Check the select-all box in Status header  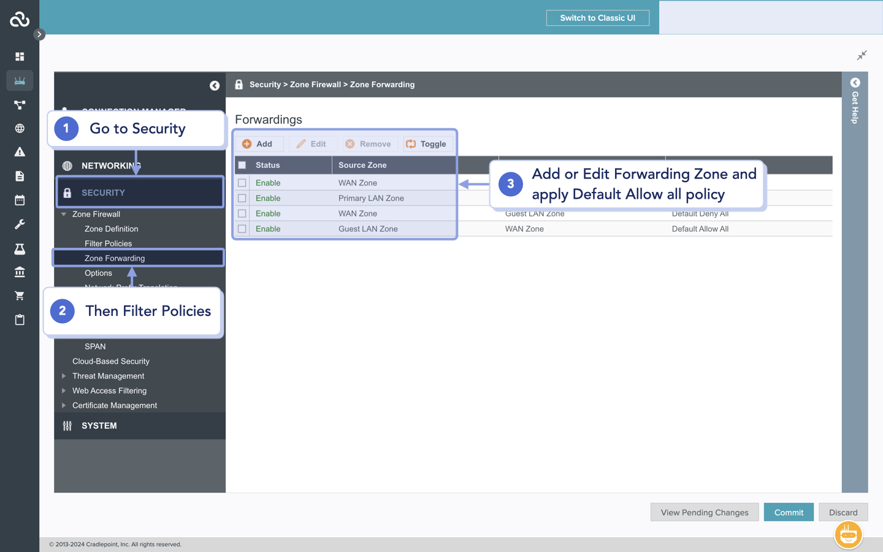(242, 164)
